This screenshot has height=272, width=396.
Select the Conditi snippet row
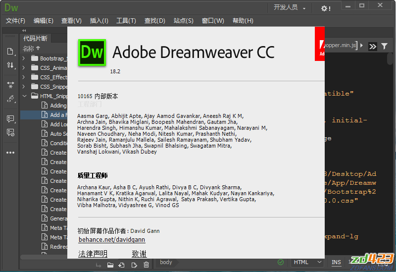pos(44,143)
